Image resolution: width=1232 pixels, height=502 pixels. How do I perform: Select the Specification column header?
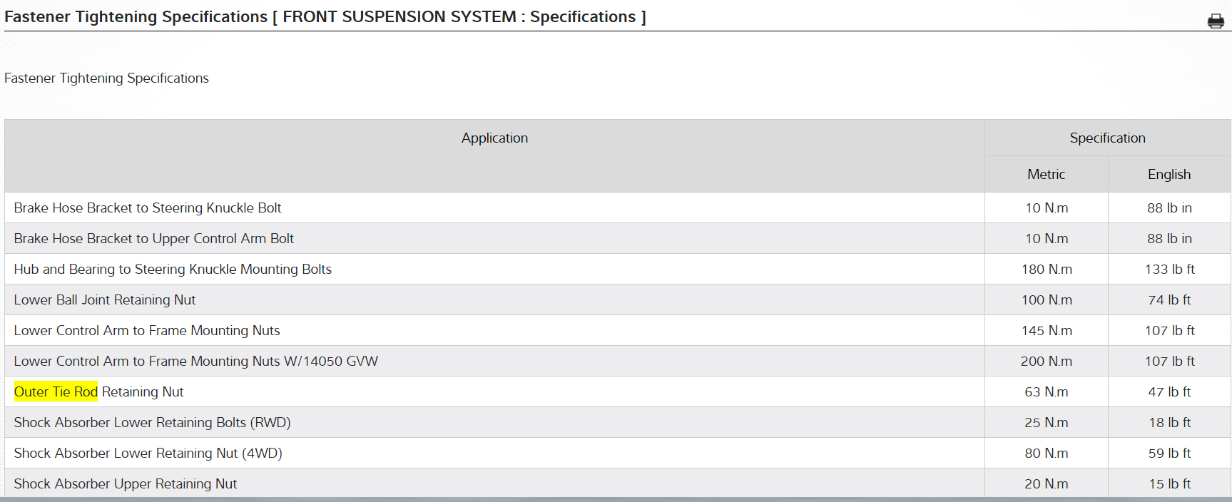click(x=1107, y=138)
